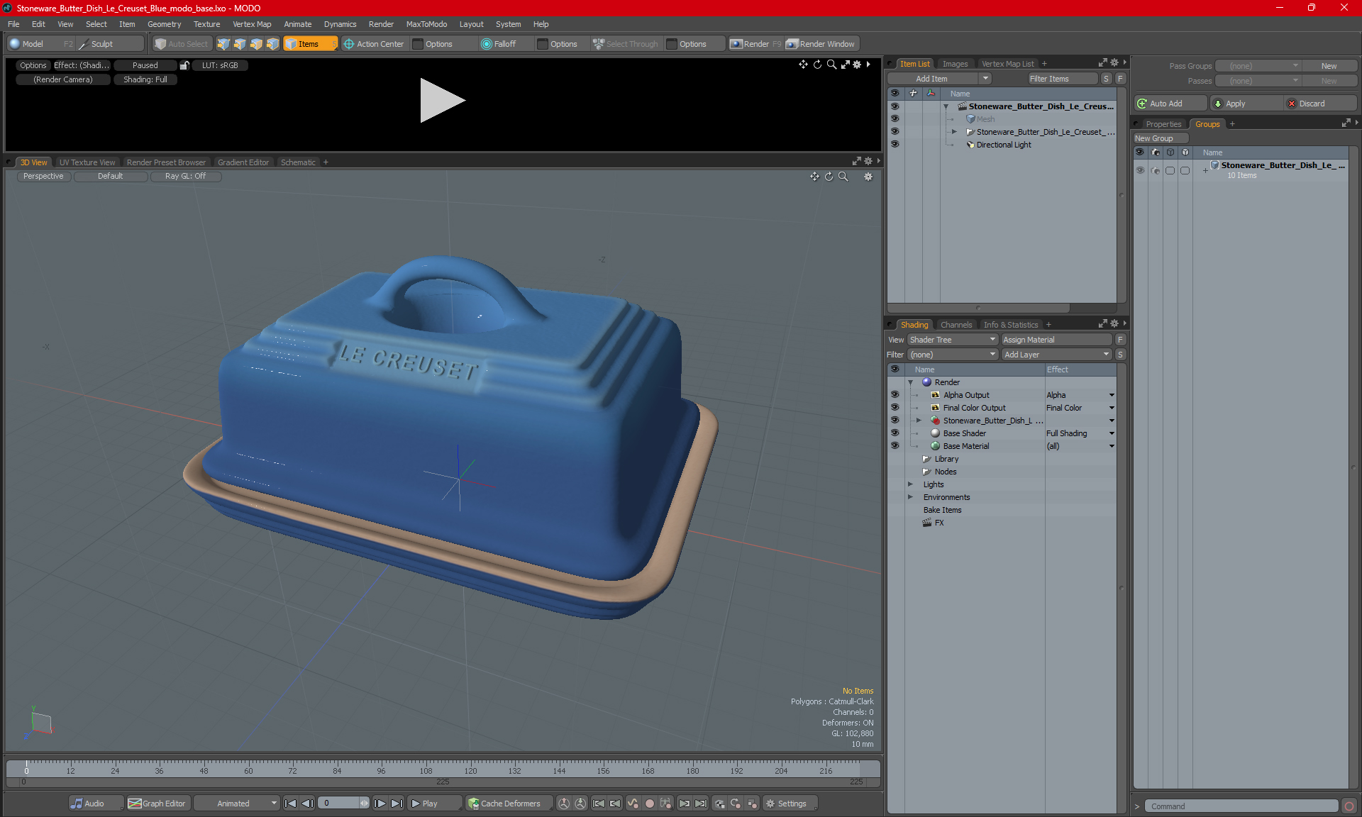This screenshot has height=817, width=1362.
Task: Maximize the 3D viewport panel
Action: (x=856, y=162)
